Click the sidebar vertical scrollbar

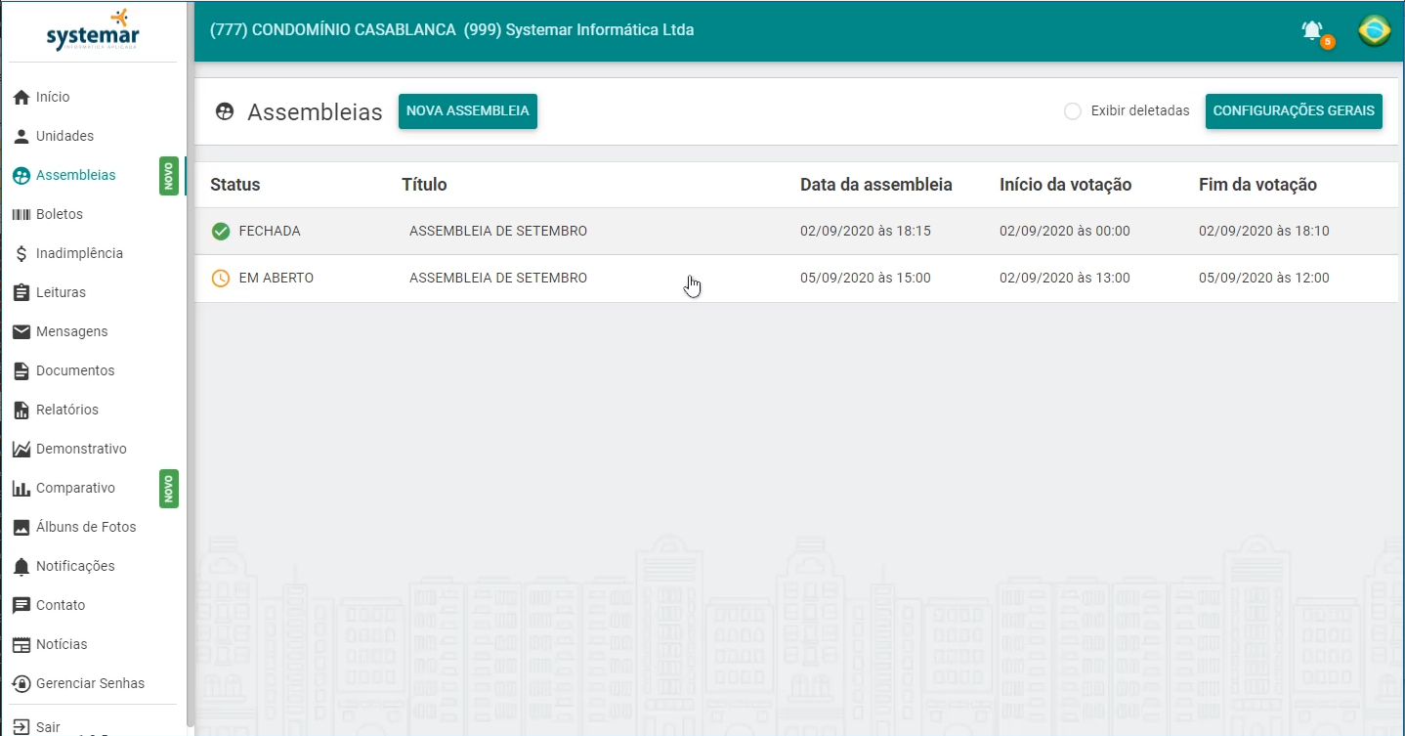pos(191,391)
